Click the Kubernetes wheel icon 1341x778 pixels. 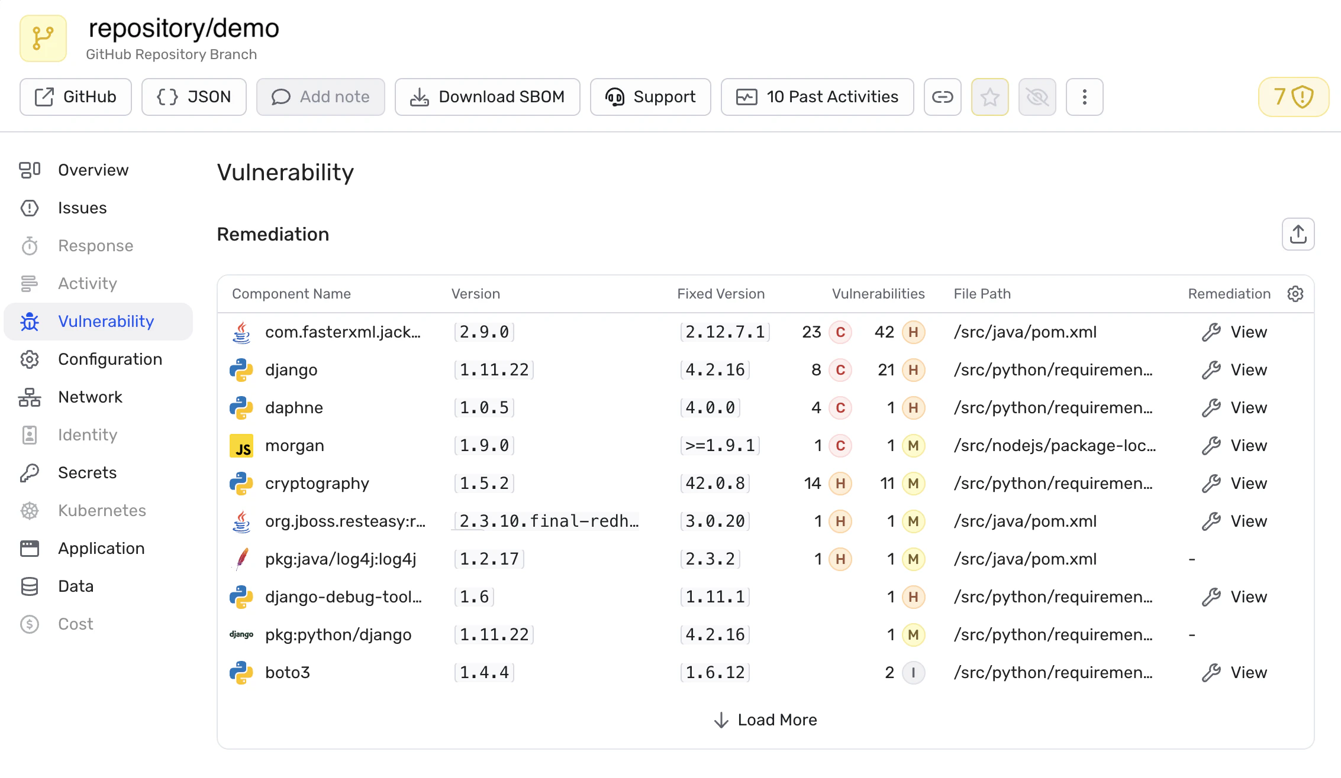tap(30, 511)
